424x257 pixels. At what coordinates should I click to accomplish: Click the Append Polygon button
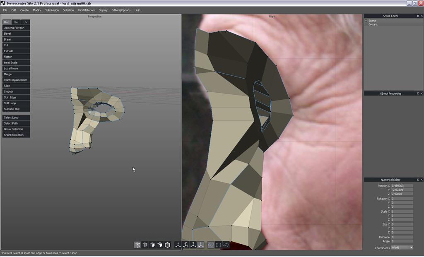tap(16, 28)
